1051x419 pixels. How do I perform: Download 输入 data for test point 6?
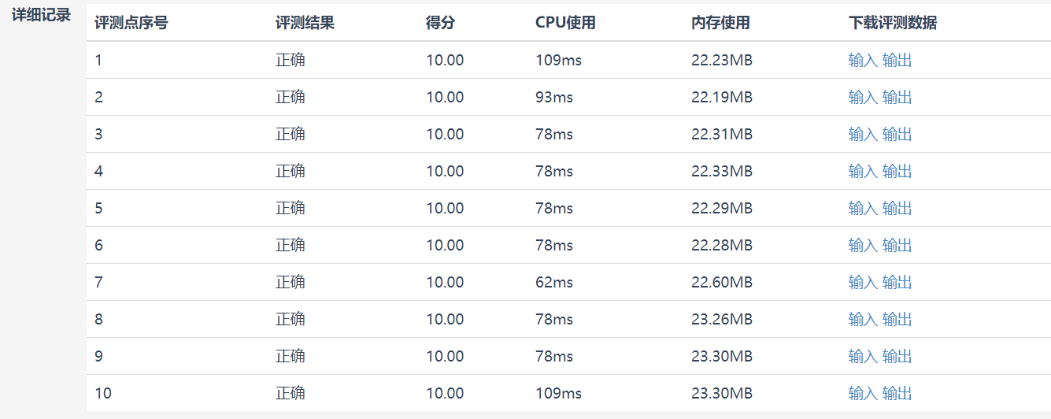[863, 245]
